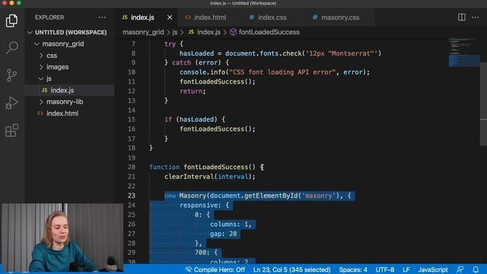
Task: Toggle Compile Hero in status bar
Action: (215, 269)
